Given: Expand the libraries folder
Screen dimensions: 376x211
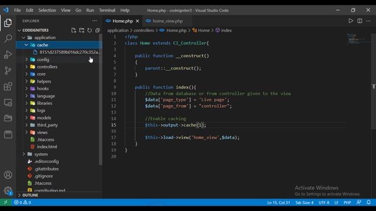Looking at the screenshot, I should [26, 103].
